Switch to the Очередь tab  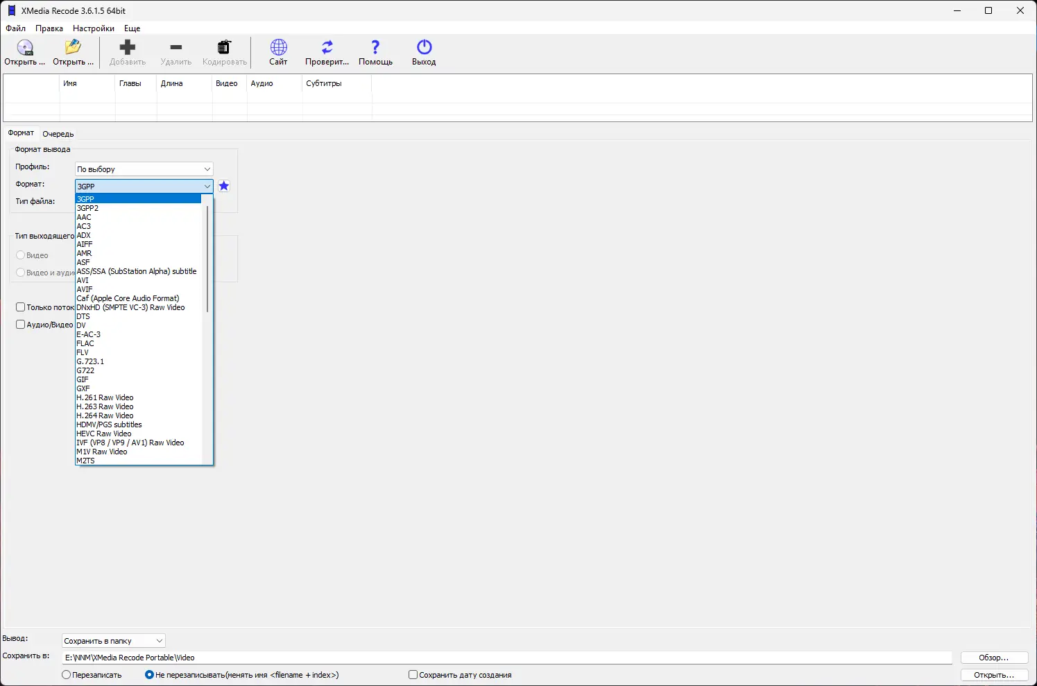58,133
